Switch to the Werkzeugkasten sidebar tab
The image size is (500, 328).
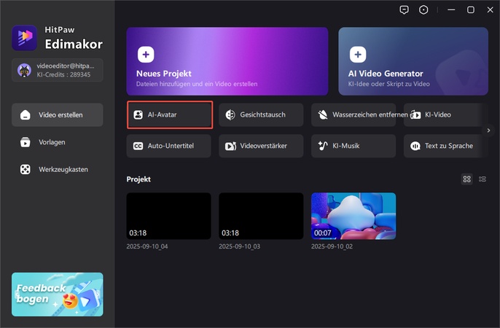coord(58,170)
